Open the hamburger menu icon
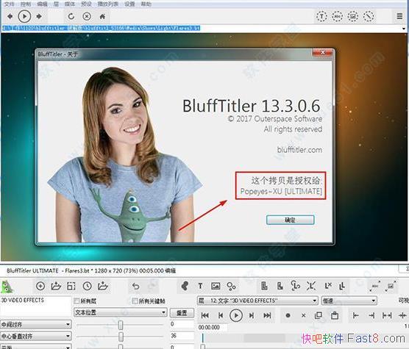 click(399, 16)
